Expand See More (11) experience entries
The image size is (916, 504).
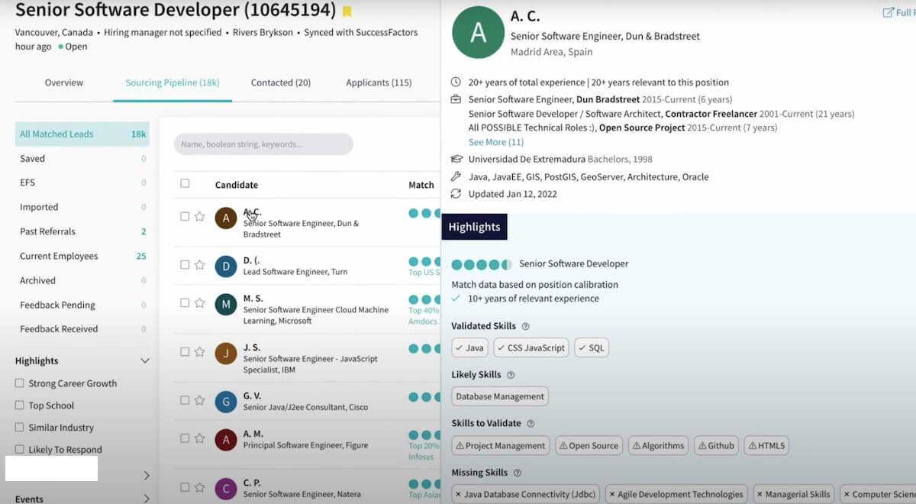pyautogui.click(x=495, y=142)
